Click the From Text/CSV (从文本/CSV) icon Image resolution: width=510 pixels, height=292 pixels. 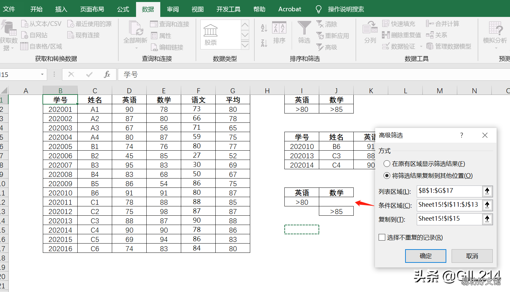[x=25, y=24]
